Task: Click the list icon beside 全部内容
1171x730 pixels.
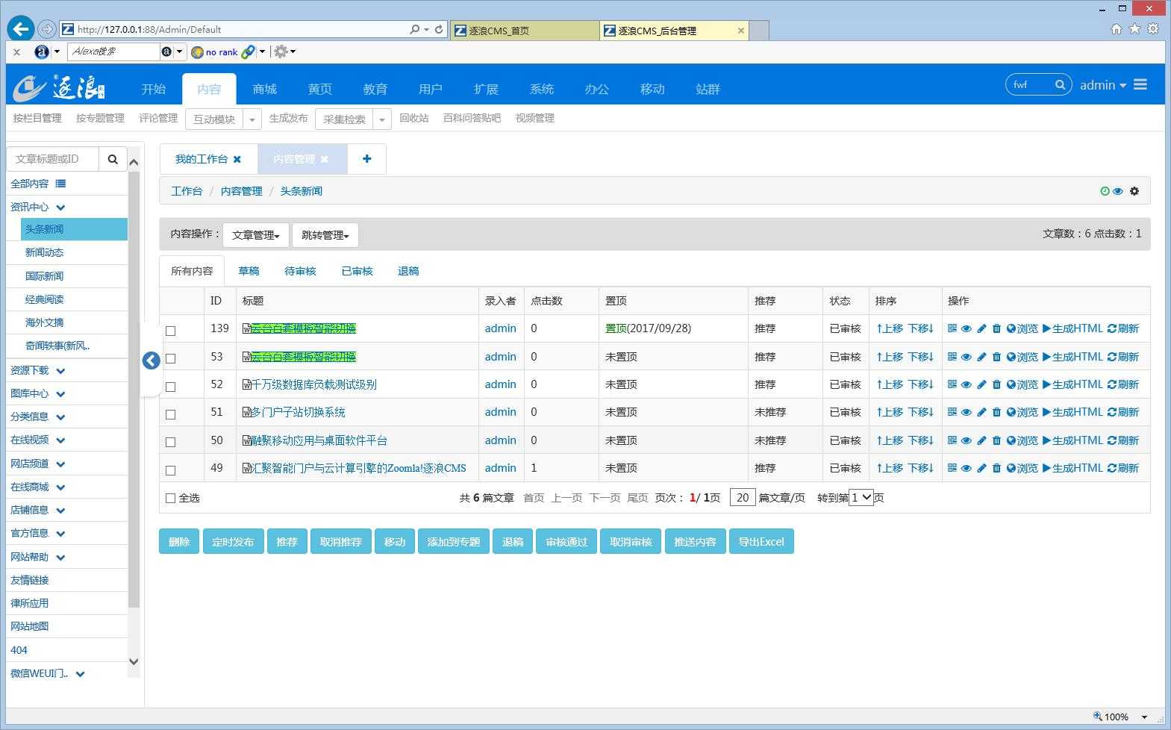Action: [x=60, y=184]
